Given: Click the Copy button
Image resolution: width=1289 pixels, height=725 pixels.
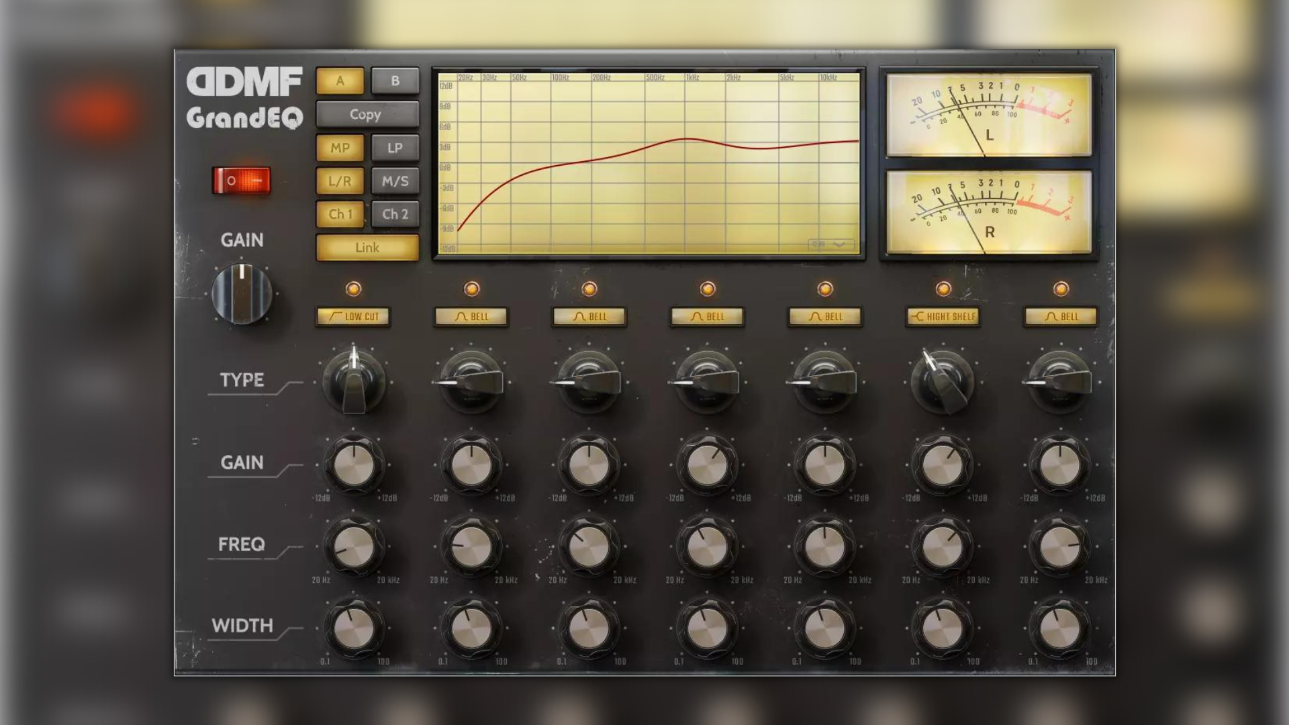Looking at the screenshot, I should tap(367, 114).
